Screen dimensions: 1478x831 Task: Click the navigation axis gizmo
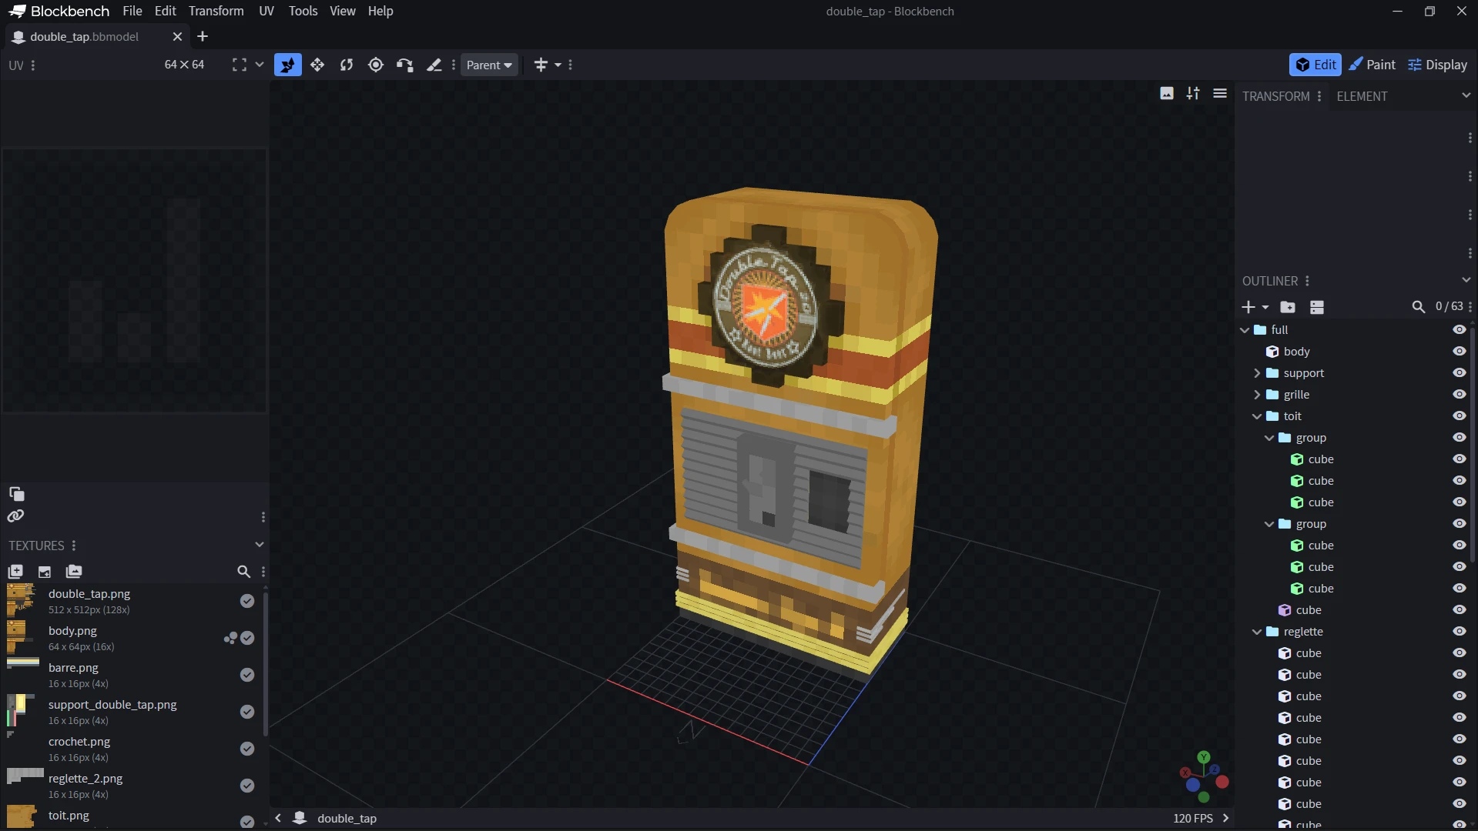[1204, 777]
